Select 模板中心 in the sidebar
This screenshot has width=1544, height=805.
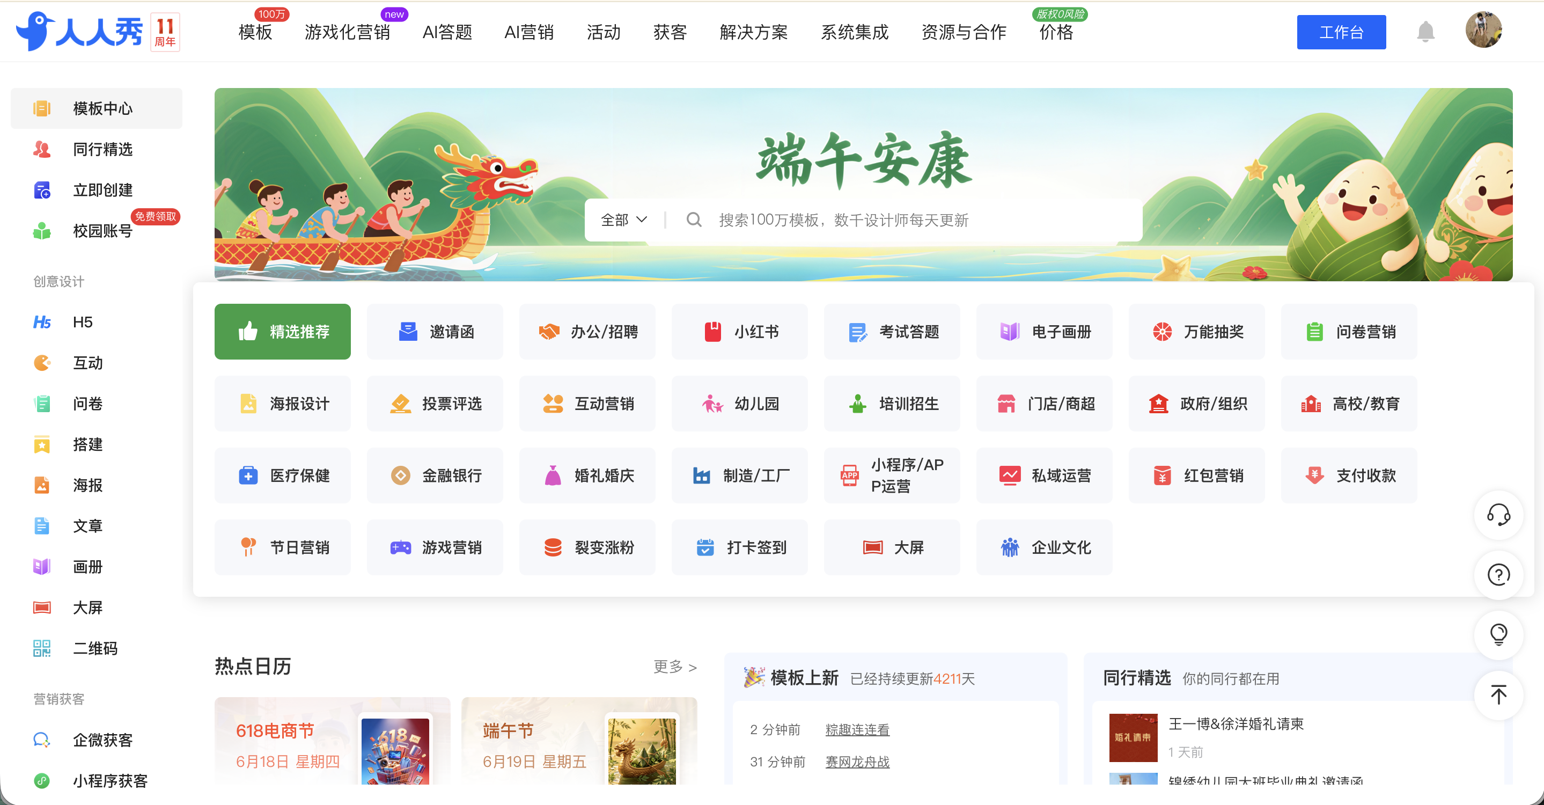click(x=96, y=108)
